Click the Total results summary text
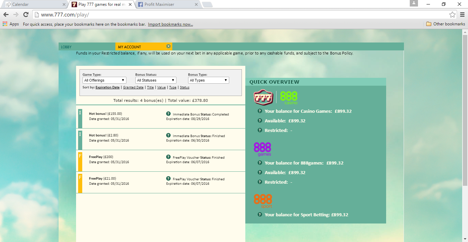Screen dimensions: 468x242 pyautogui.click(x=161, y=100)
